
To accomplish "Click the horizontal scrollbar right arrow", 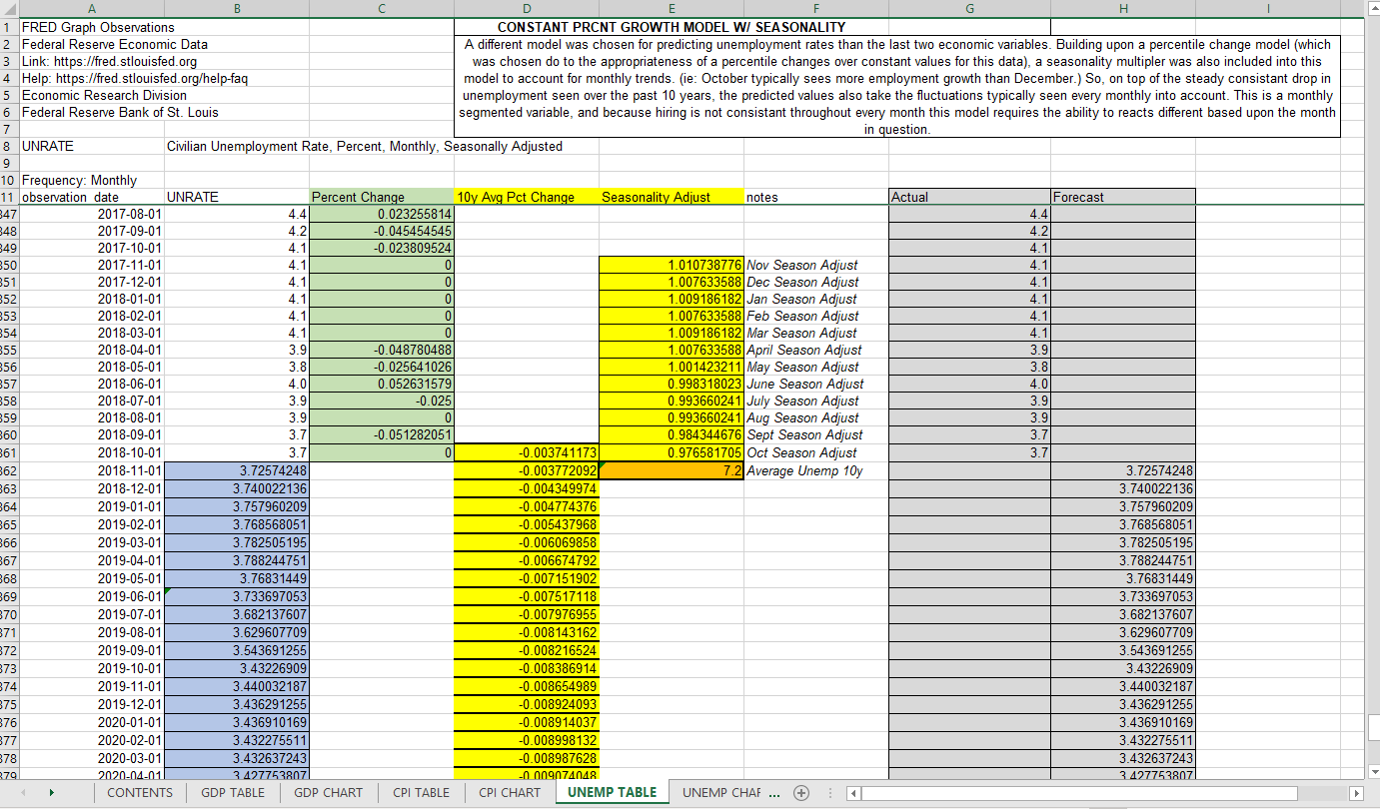I will [1356, 793].
